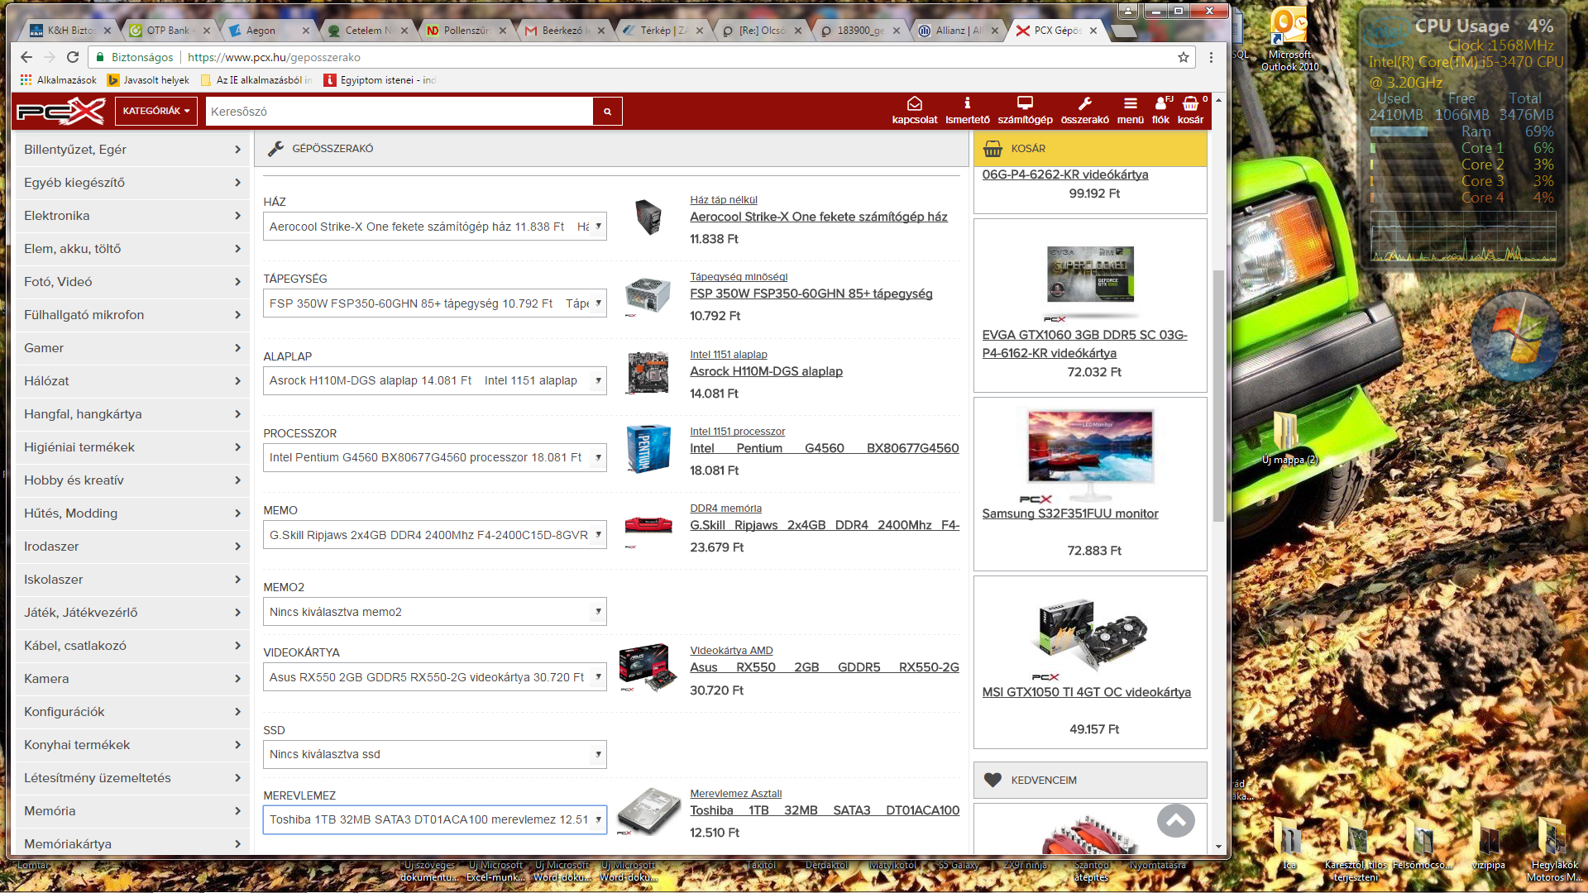Image resolution: width=1588 pixels, height=893 pixels.
Task: Open the MEMO2 dropdown
Action: click(x=435, y=612)
